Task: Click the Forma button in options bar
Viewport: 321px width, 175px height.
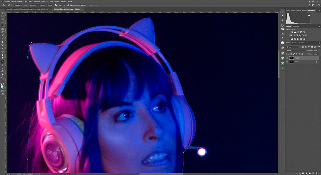Action: 50,5
